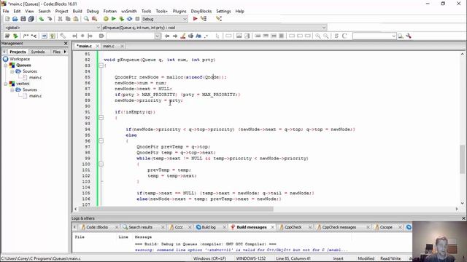467x262 pixels.
Task: Click the Replace toolbar icon
Action: coord(94,19)
